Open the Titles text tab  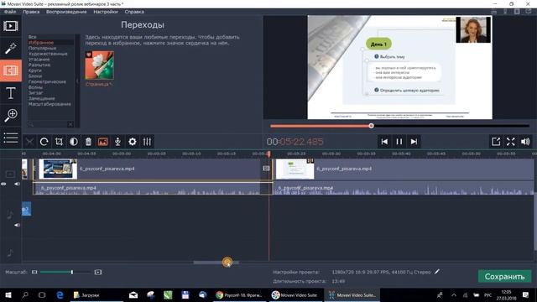[11, 93]
